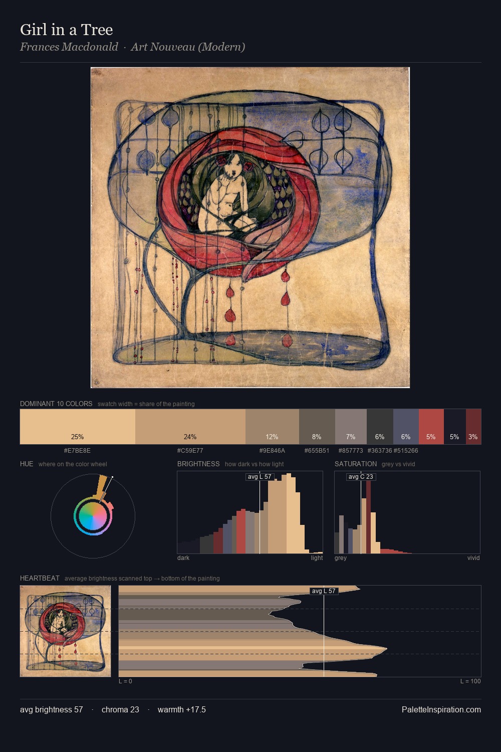The width and height of the screenshot is (501, 752).
Task: Click the avg brightness 57 footer stat
Action: (x=52, y=709)
